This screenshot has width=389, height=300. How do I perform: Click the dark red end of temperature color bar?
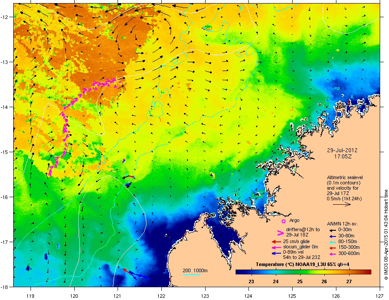tap(369, 272)
